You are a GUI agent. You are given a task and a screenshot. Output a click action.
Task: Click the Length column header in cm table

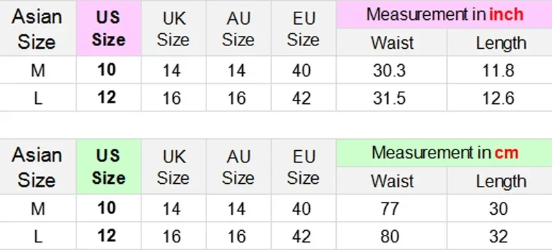(x=502, y=181)
